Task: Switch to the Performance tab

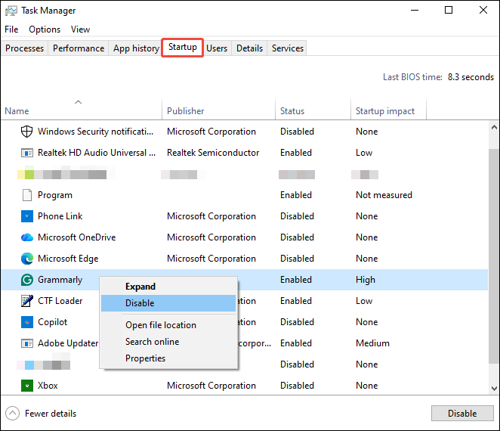Action: pos(79,48)
